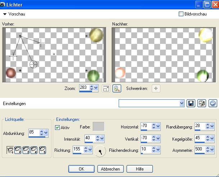The height and width of the screenshot is (177, 219).
Task: Select light source number 2
Action: [x=18, y=150]
